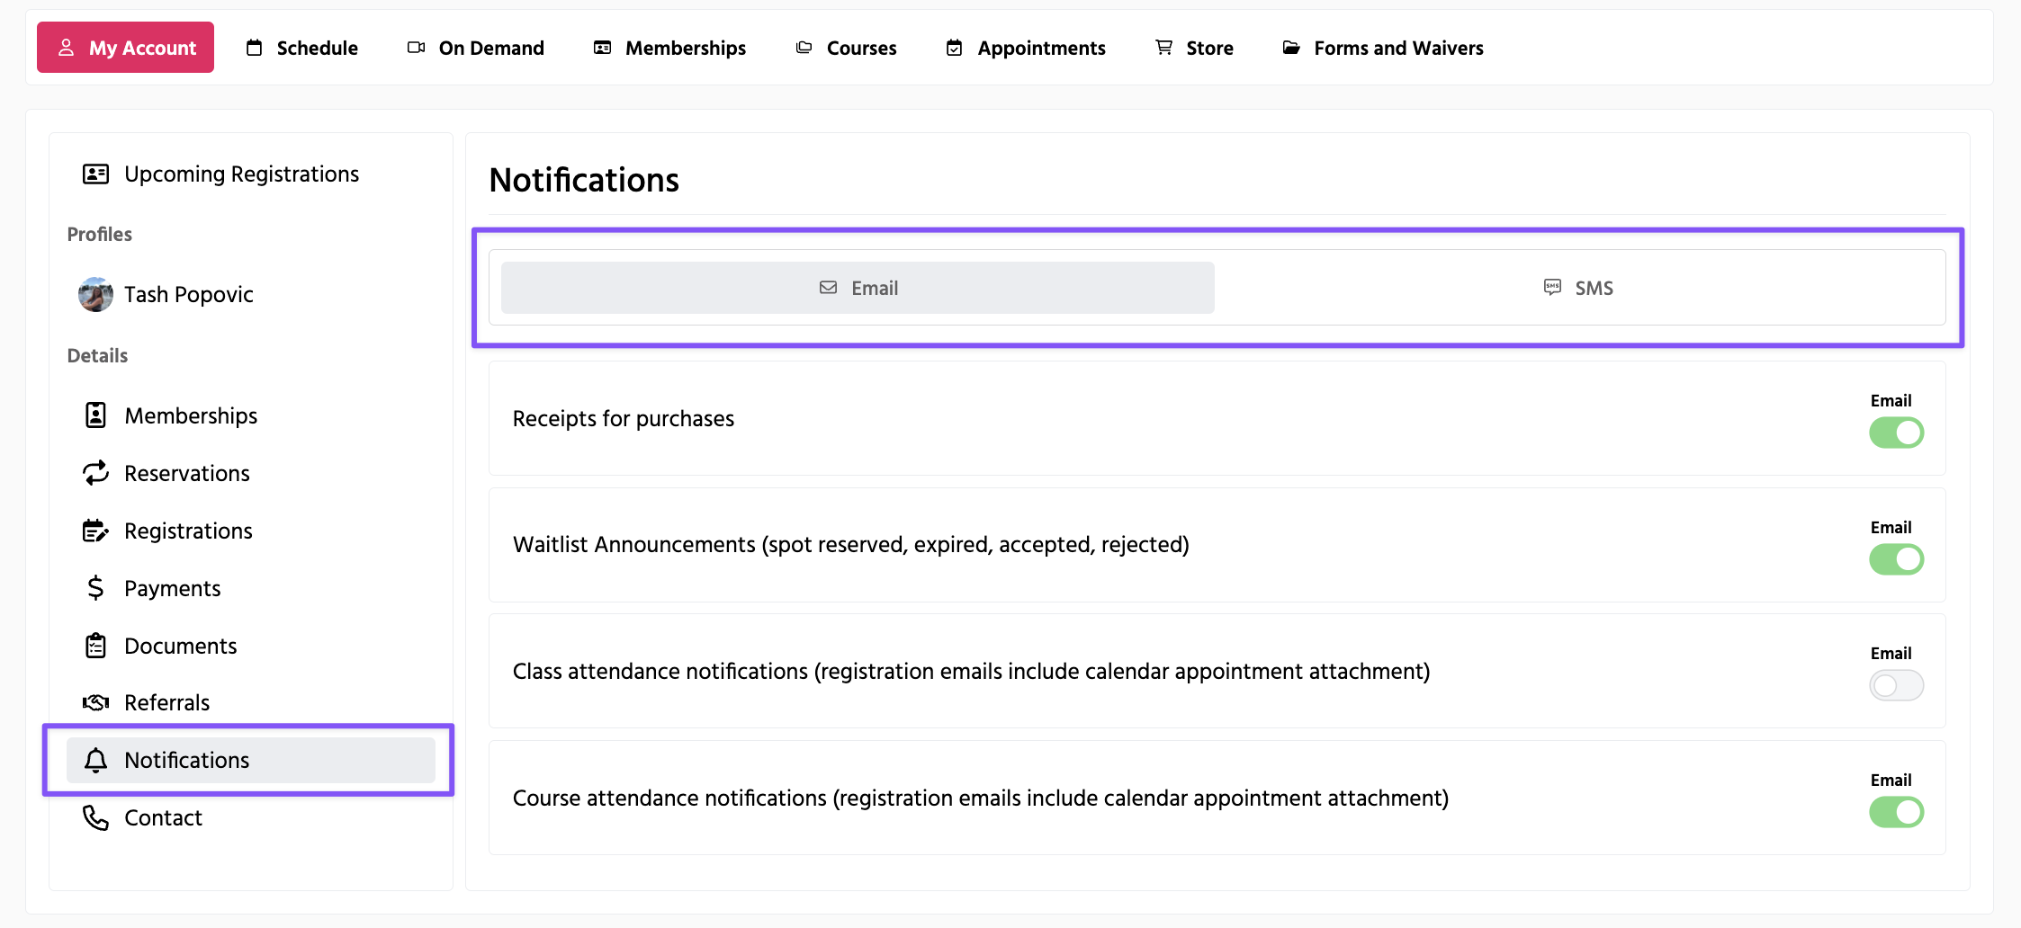Click the phone icon for Contact
This screenshot has height=928, width=2021.
click(95, 817)
